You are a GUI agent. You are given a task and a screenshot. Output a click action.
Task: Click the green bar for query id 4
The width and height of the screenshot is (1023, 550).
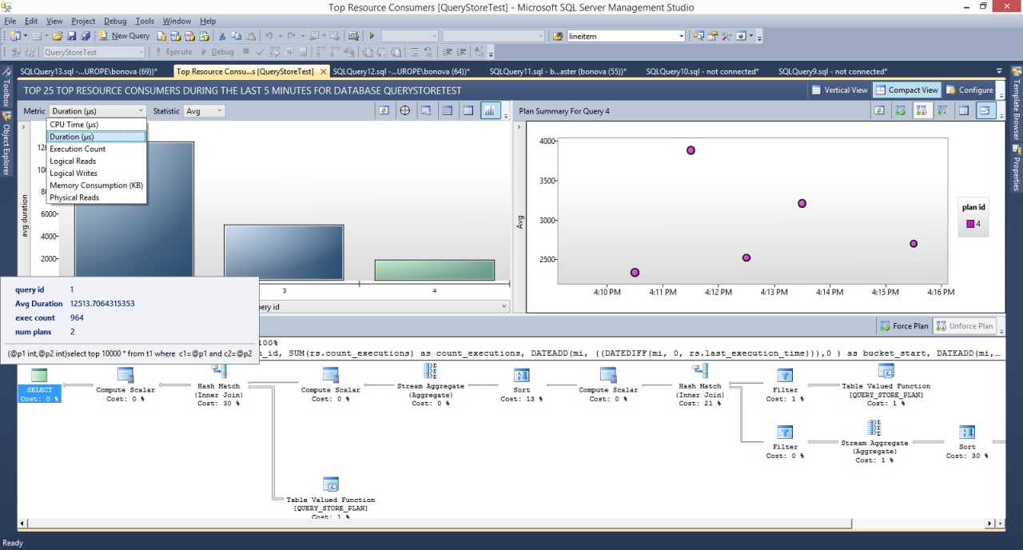435,270
